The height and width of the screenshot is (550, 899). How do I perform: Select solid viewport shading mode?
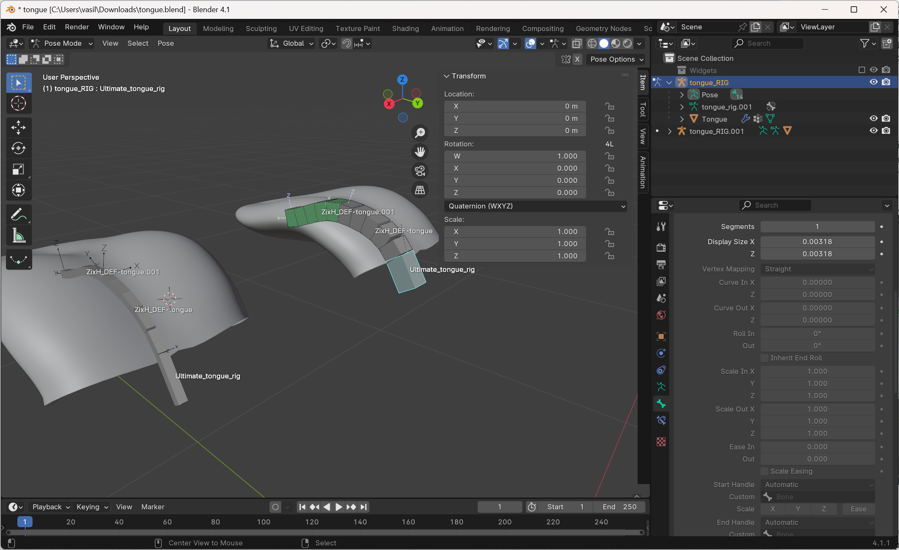[604, 44]
